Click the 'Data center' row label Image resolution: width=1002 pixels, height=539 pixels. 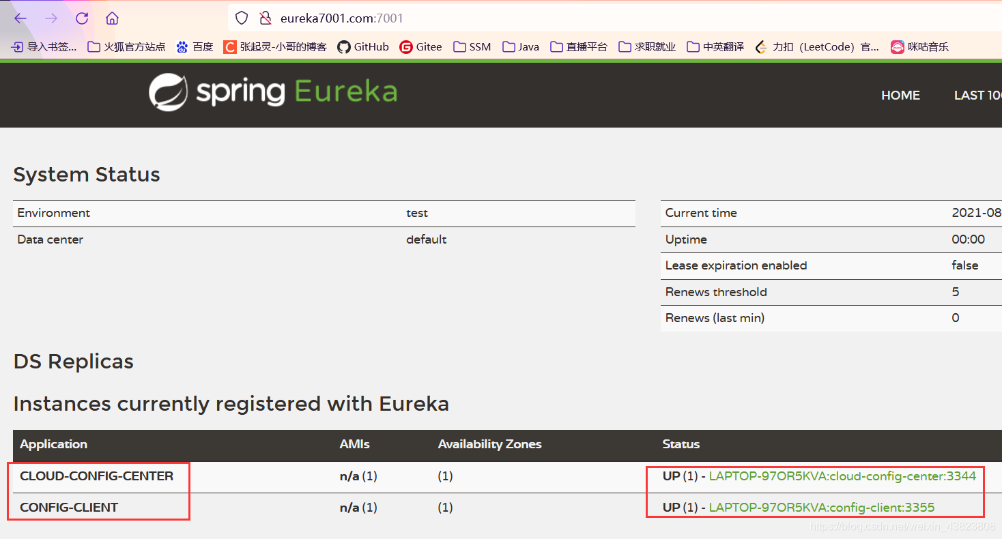[51, 239]
